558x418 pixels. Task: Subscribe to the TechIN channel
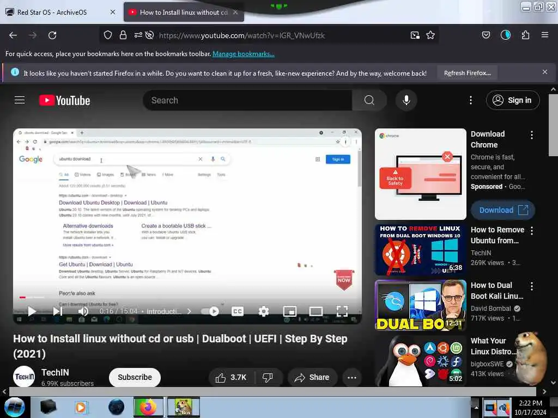click(135, 377)
